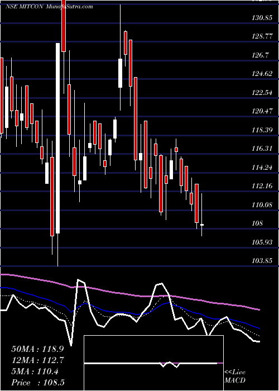Click the 108 price axis label
The width and height of the screenshot is (279, 391).
click(257, 223)
